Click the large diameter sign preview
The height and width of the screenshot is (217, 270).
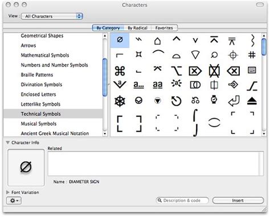[x=26, y=168]
